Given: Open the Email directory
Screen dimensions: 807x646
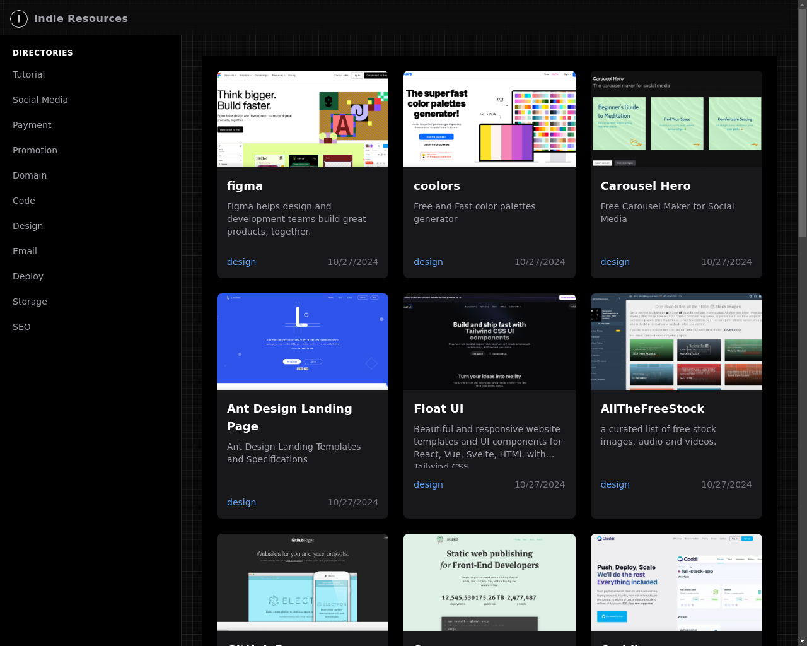Looking at the screenshot, I should 25,251.
